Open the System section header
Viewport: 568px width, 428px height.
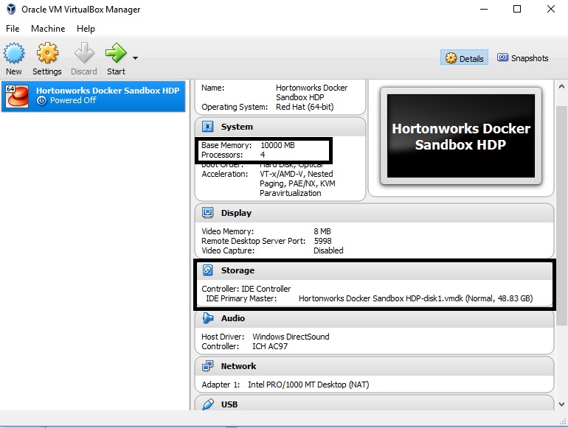pos(280,127)
